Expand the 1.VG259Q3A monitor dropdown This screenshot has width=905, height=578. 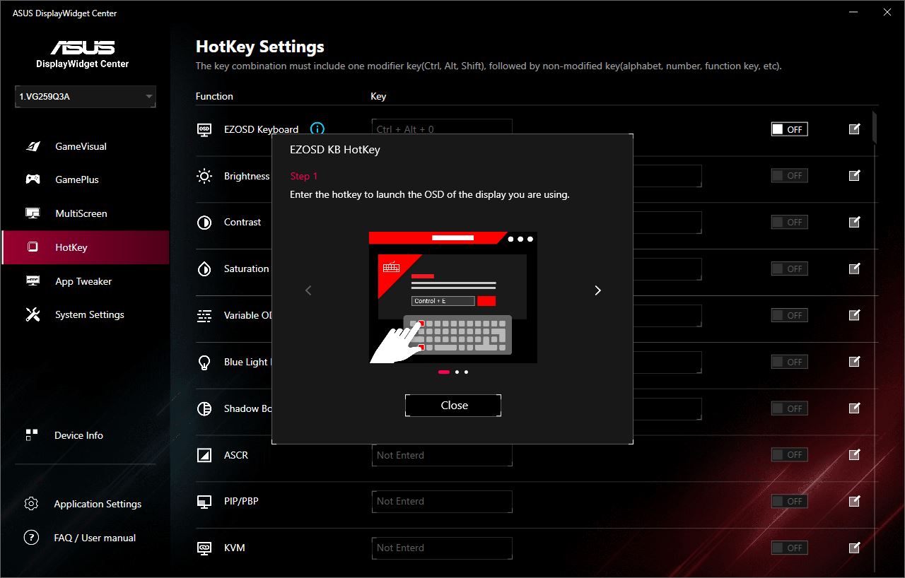coord(86,97)
